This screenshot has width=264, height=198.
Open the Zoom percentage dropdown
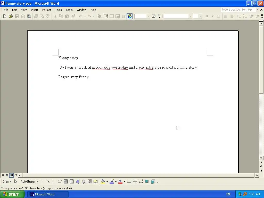coord(148,16)
